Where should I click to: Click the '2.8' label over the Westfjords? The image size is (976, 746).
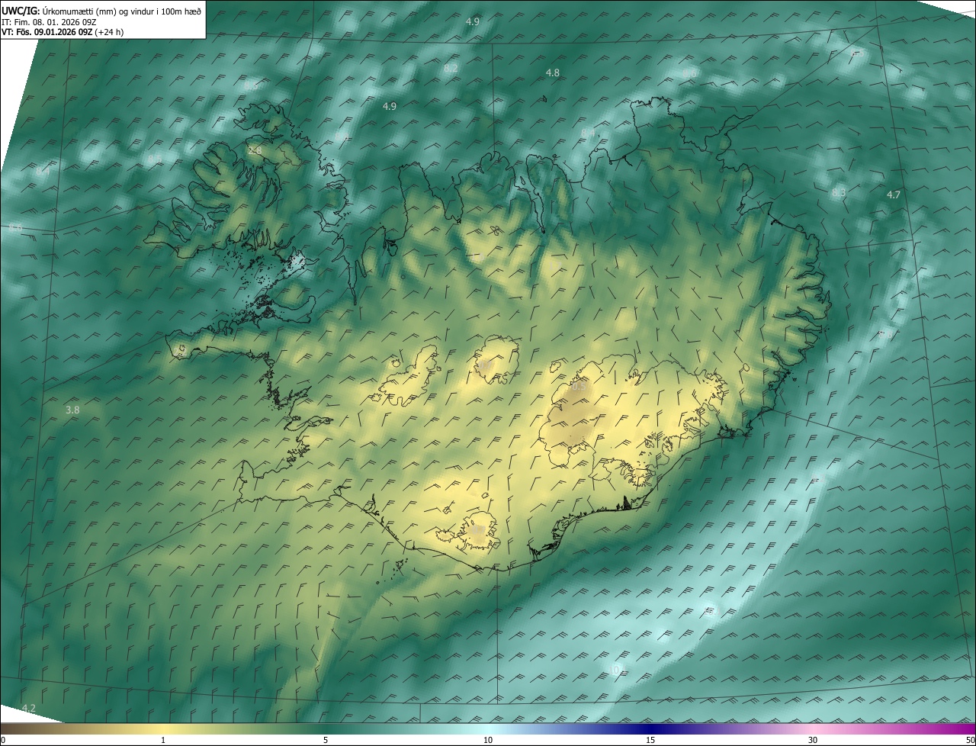pyautogui.click(x=255, y=151)
